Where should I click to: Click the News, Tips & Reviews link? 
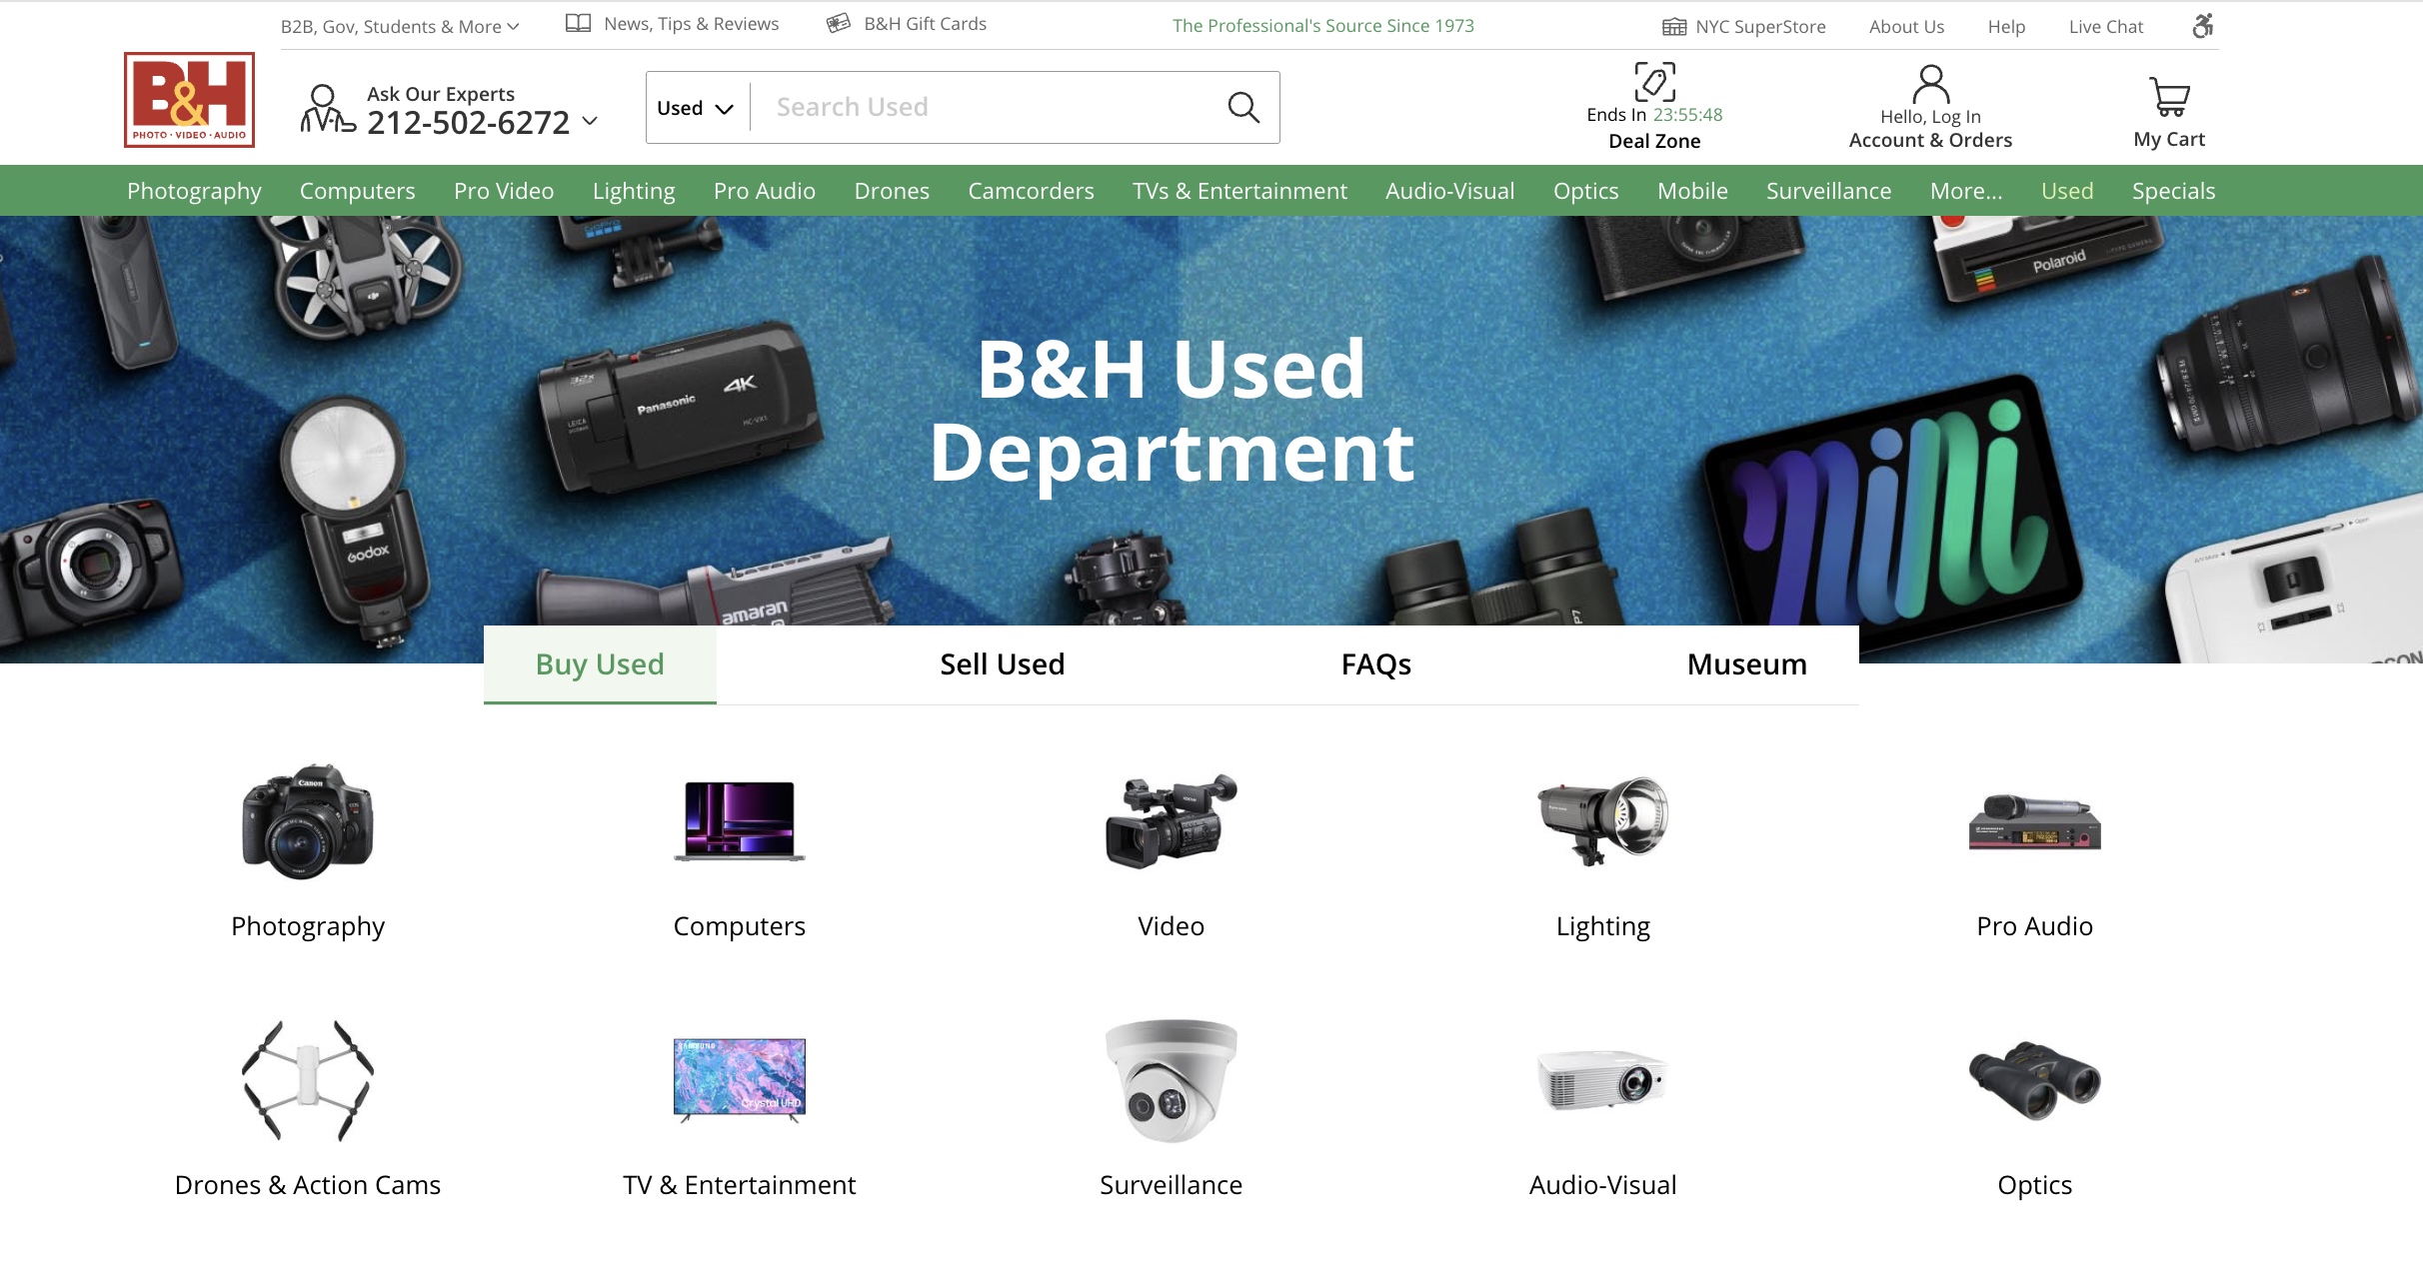(x=691, y=24)
